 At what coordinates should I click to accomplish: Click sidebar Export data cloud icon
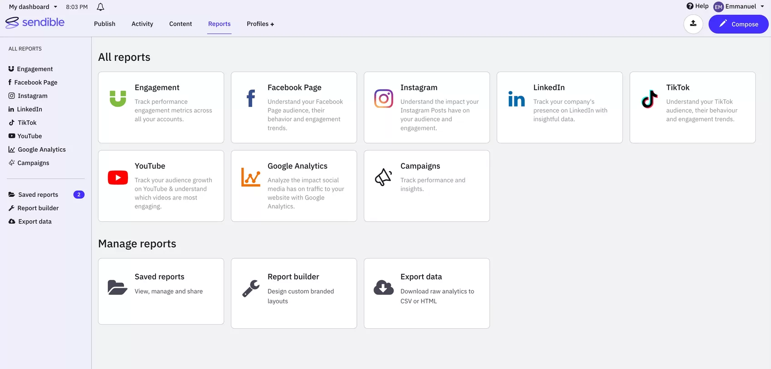[x=12, y=221]
